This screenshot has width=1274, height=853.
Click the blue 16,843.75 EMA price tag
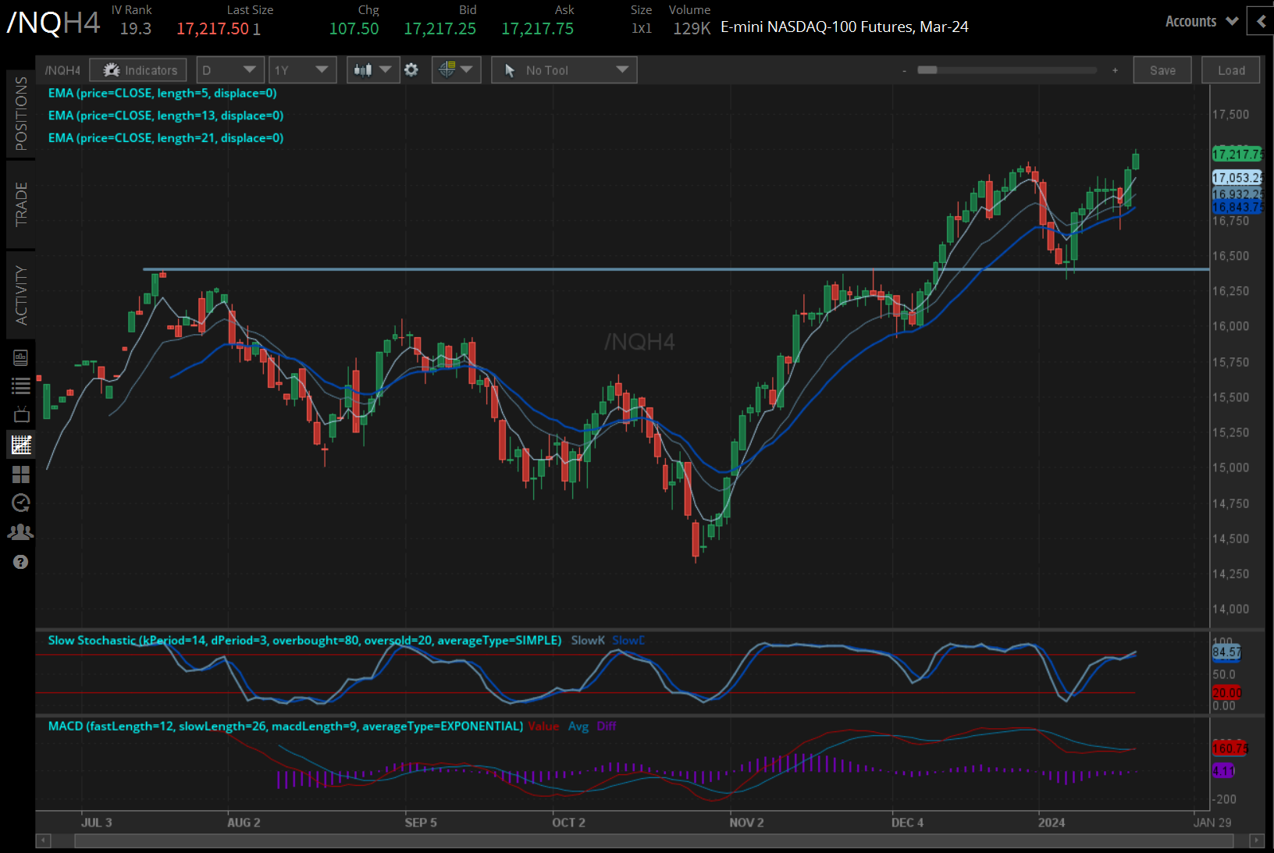click(x=1237, y=207)
